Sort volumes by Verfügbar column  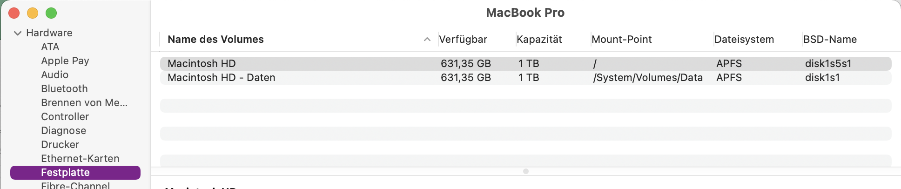463,40
